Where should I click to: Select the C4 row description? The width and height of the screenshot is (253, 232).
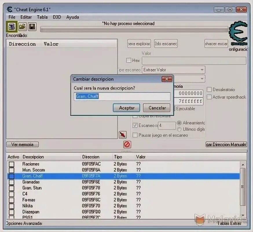pyautogui.click(x=25, y=194)
